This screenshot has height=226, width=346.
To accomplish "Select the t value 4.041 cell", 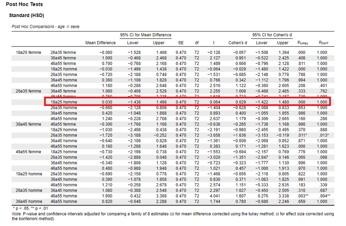I will click(214, 196).
